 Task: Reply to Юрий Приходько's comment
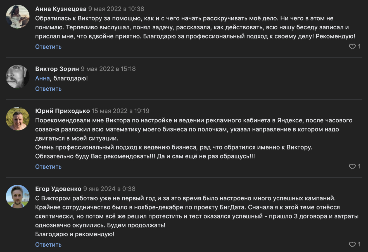coord(48,167)
